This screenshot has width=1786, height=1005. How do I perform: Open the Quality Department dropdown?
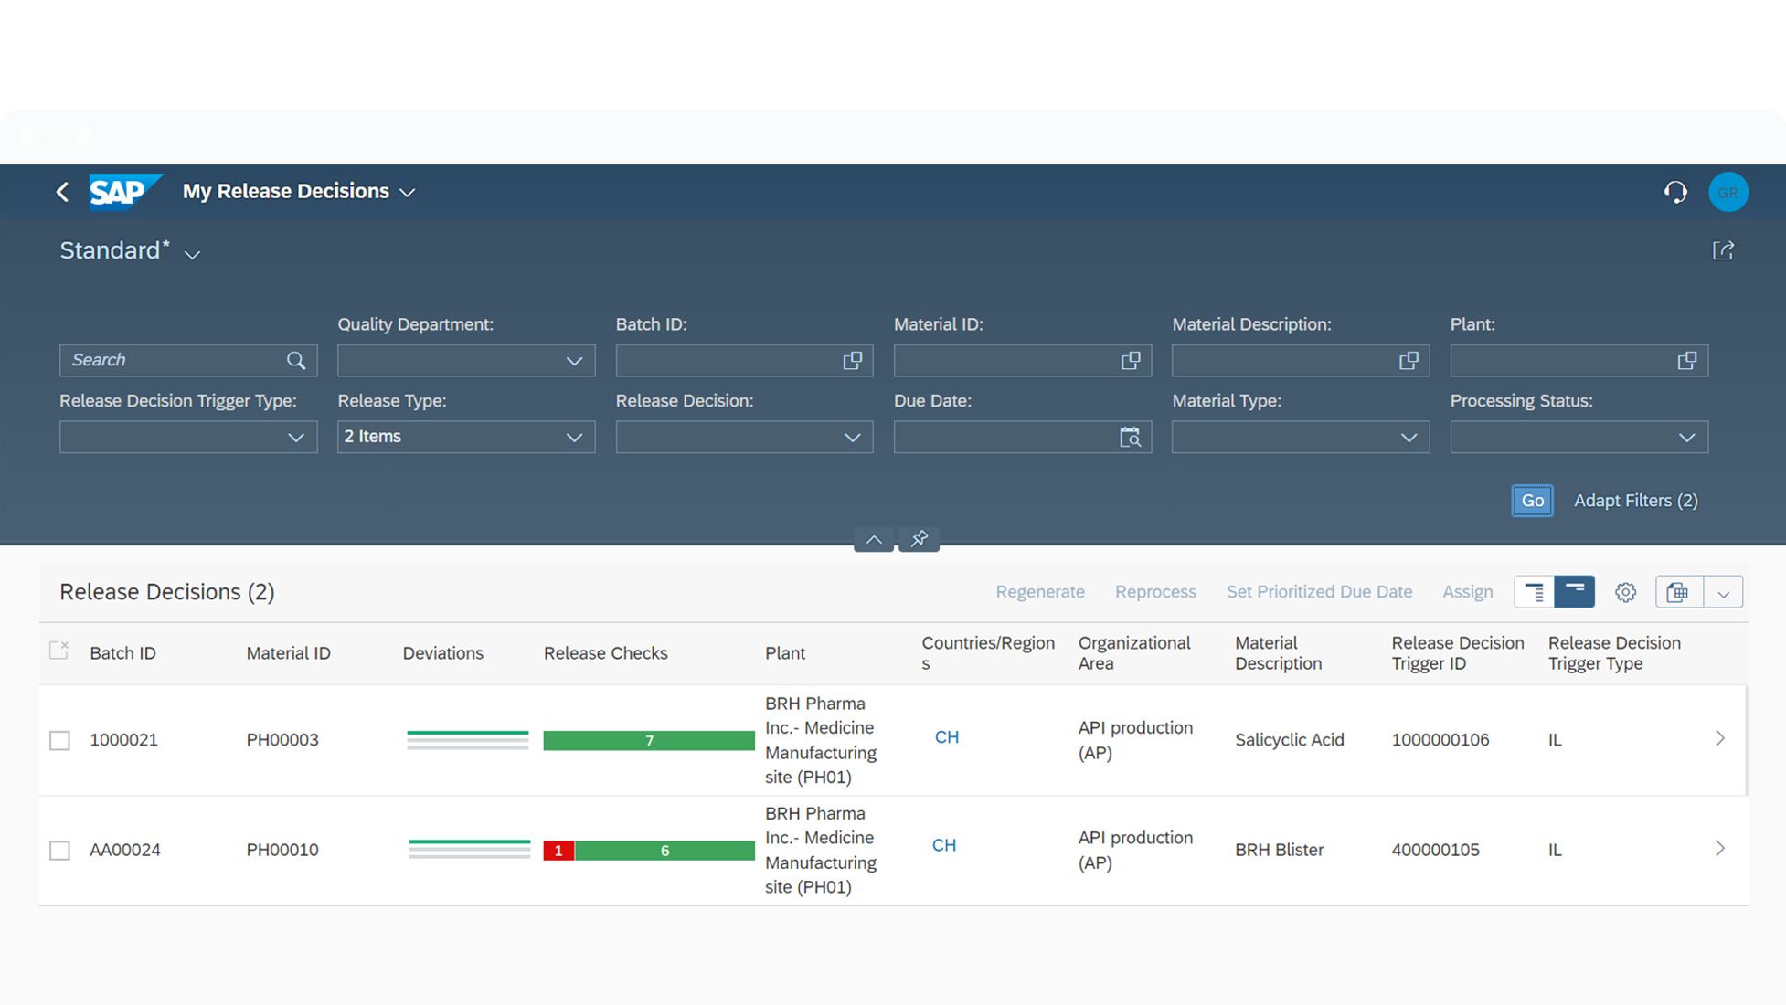pyautogui.click(x=573, y=361)
